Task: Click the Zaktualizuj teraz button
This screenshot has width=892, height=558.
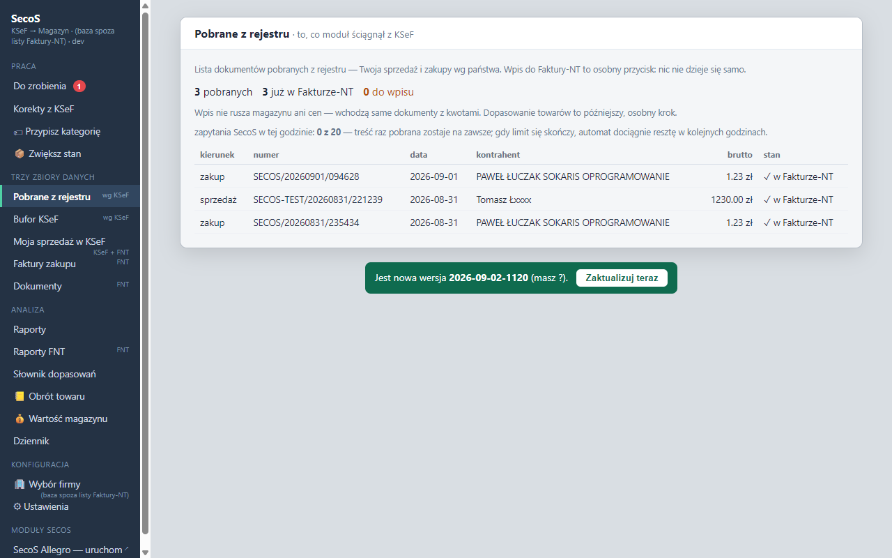Action: click(622, 278)
